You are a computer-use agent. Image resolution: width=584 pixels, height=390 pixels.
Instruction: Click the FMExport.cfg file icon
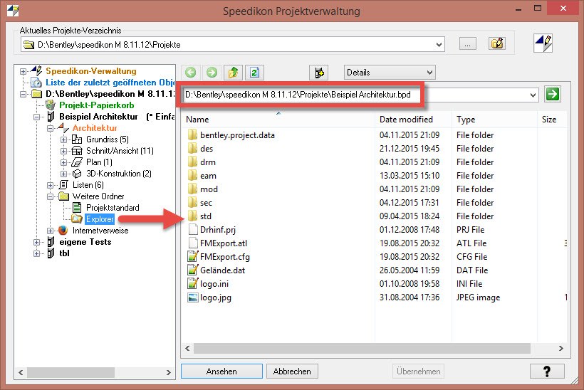[192, 257]
